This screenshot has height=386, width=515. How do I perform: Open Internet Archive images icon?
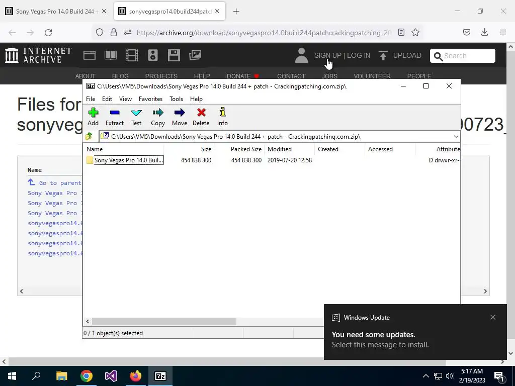195,55
